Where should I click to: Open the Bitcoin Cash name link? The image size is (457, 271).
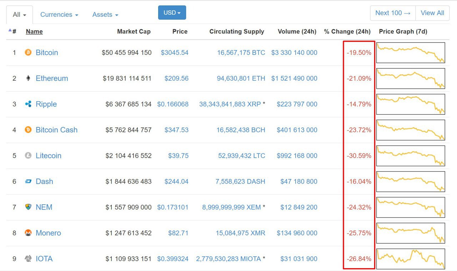56,130
